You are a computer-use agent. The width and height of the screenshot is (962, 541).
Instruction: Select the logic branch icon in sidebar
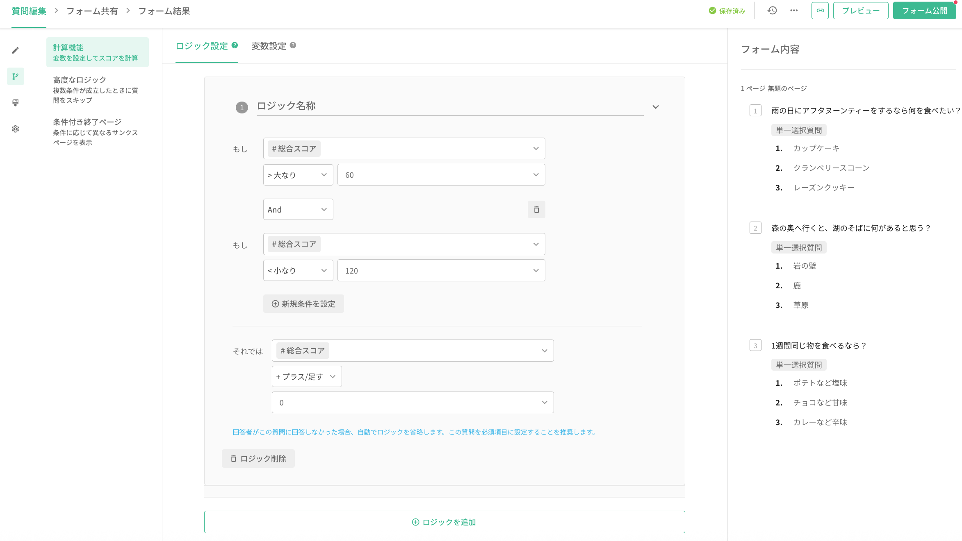click(x=16, y=77)
